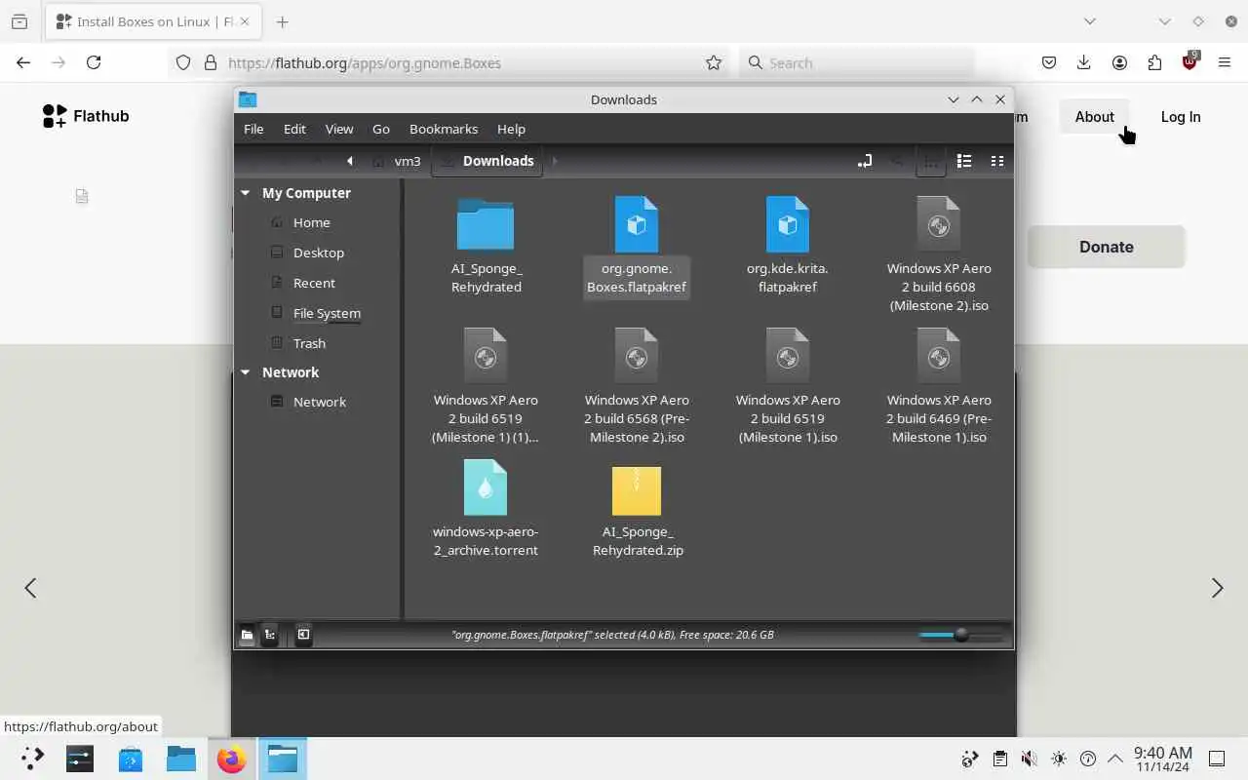Open the View menu

coord(339,129)
